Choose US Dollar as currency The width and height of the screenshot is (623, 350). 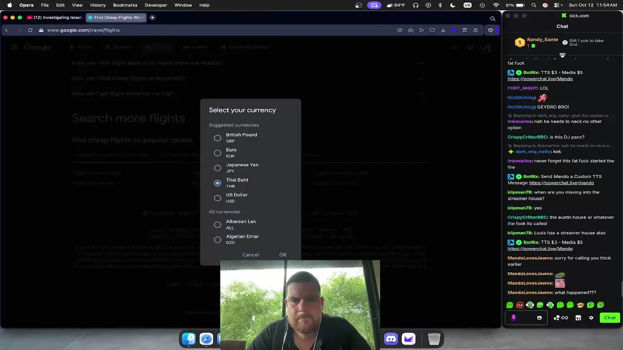point(218,198)
